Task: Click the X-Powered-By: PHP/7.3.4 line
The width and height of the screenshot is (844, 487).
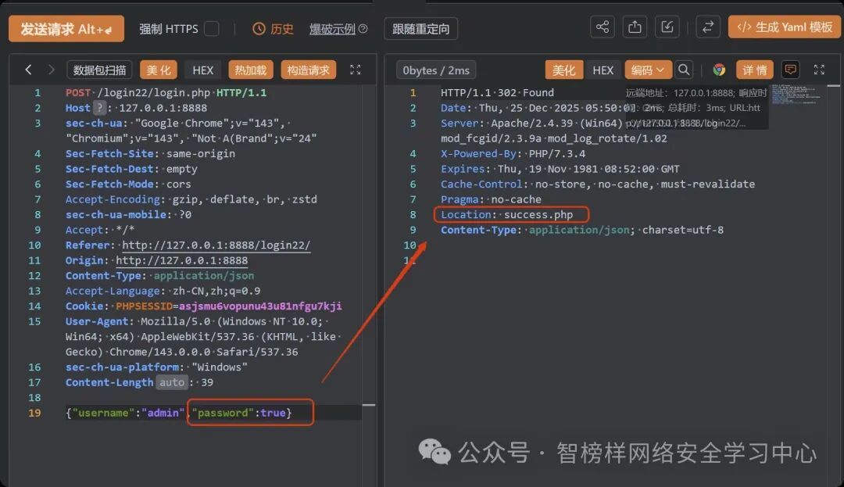Action: (513, 153)
